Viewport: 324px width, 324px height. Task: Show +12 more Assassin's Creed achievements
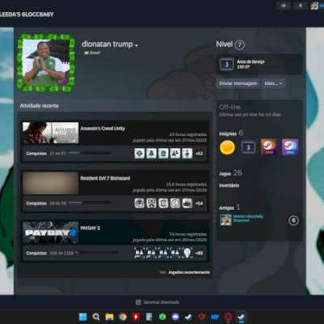point(199,153)
